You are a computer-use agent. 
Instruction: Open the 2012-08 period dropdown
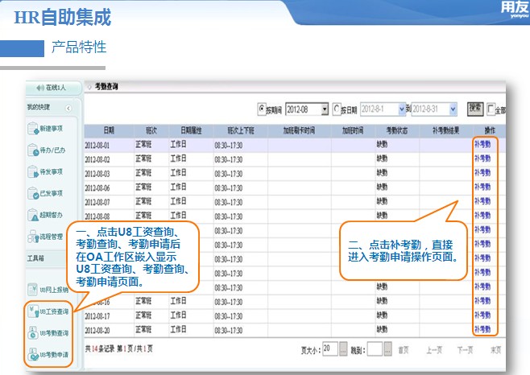325,109
